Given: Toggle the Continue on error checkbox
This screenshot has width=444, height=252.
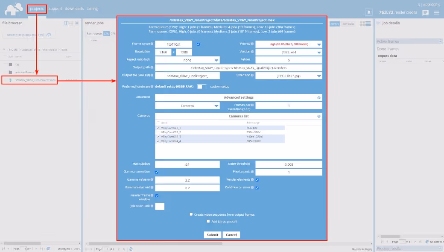Looking at the screenshot, I should [x=257, y=188].
